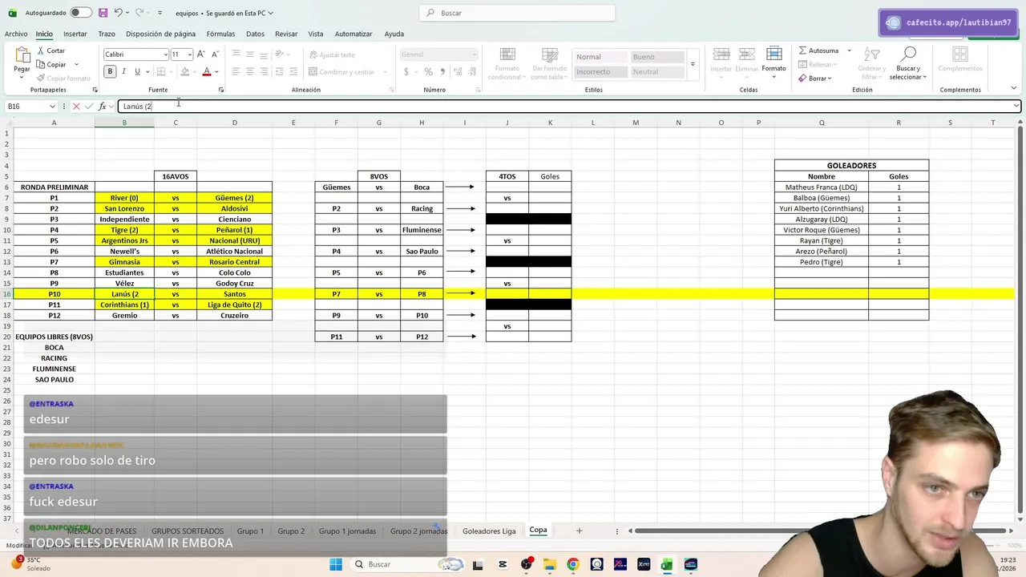The width and height of the screenshot is (1026, 577).
Task: Decrease font size with the smaller A icon
Action: (x=215, y=54)
